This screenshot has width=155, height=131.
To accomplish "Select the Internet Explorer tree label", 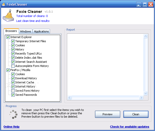I will click(21, 37).
